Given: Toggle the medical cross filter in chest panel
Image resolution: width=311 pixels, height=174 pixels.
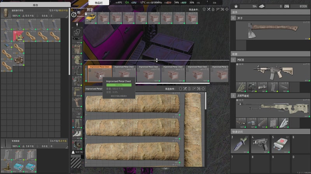Looking at the screenshot, I should (x=203, y=89).
